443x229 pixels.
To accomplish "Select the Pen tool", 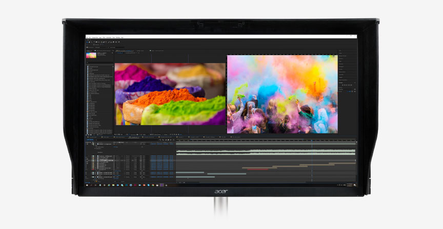I will pyautogui.click(x=104, y=42).
